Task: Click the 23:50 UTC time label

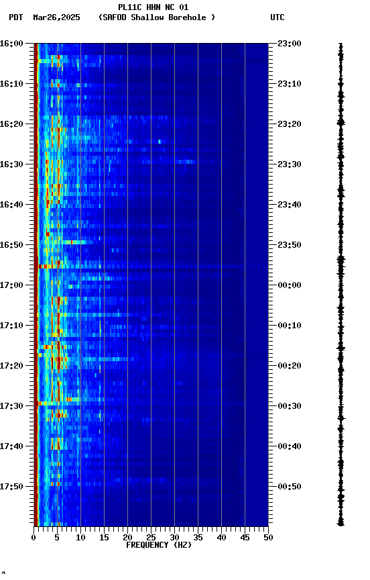Action: [290, 245]
